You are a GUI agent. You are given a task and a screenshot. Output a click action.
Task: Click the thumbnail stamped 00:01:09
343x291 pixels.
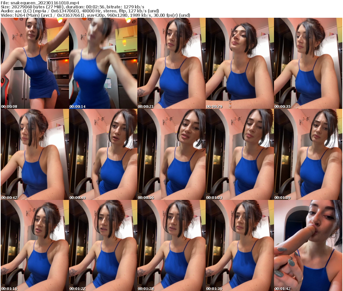tap(307, 154)
